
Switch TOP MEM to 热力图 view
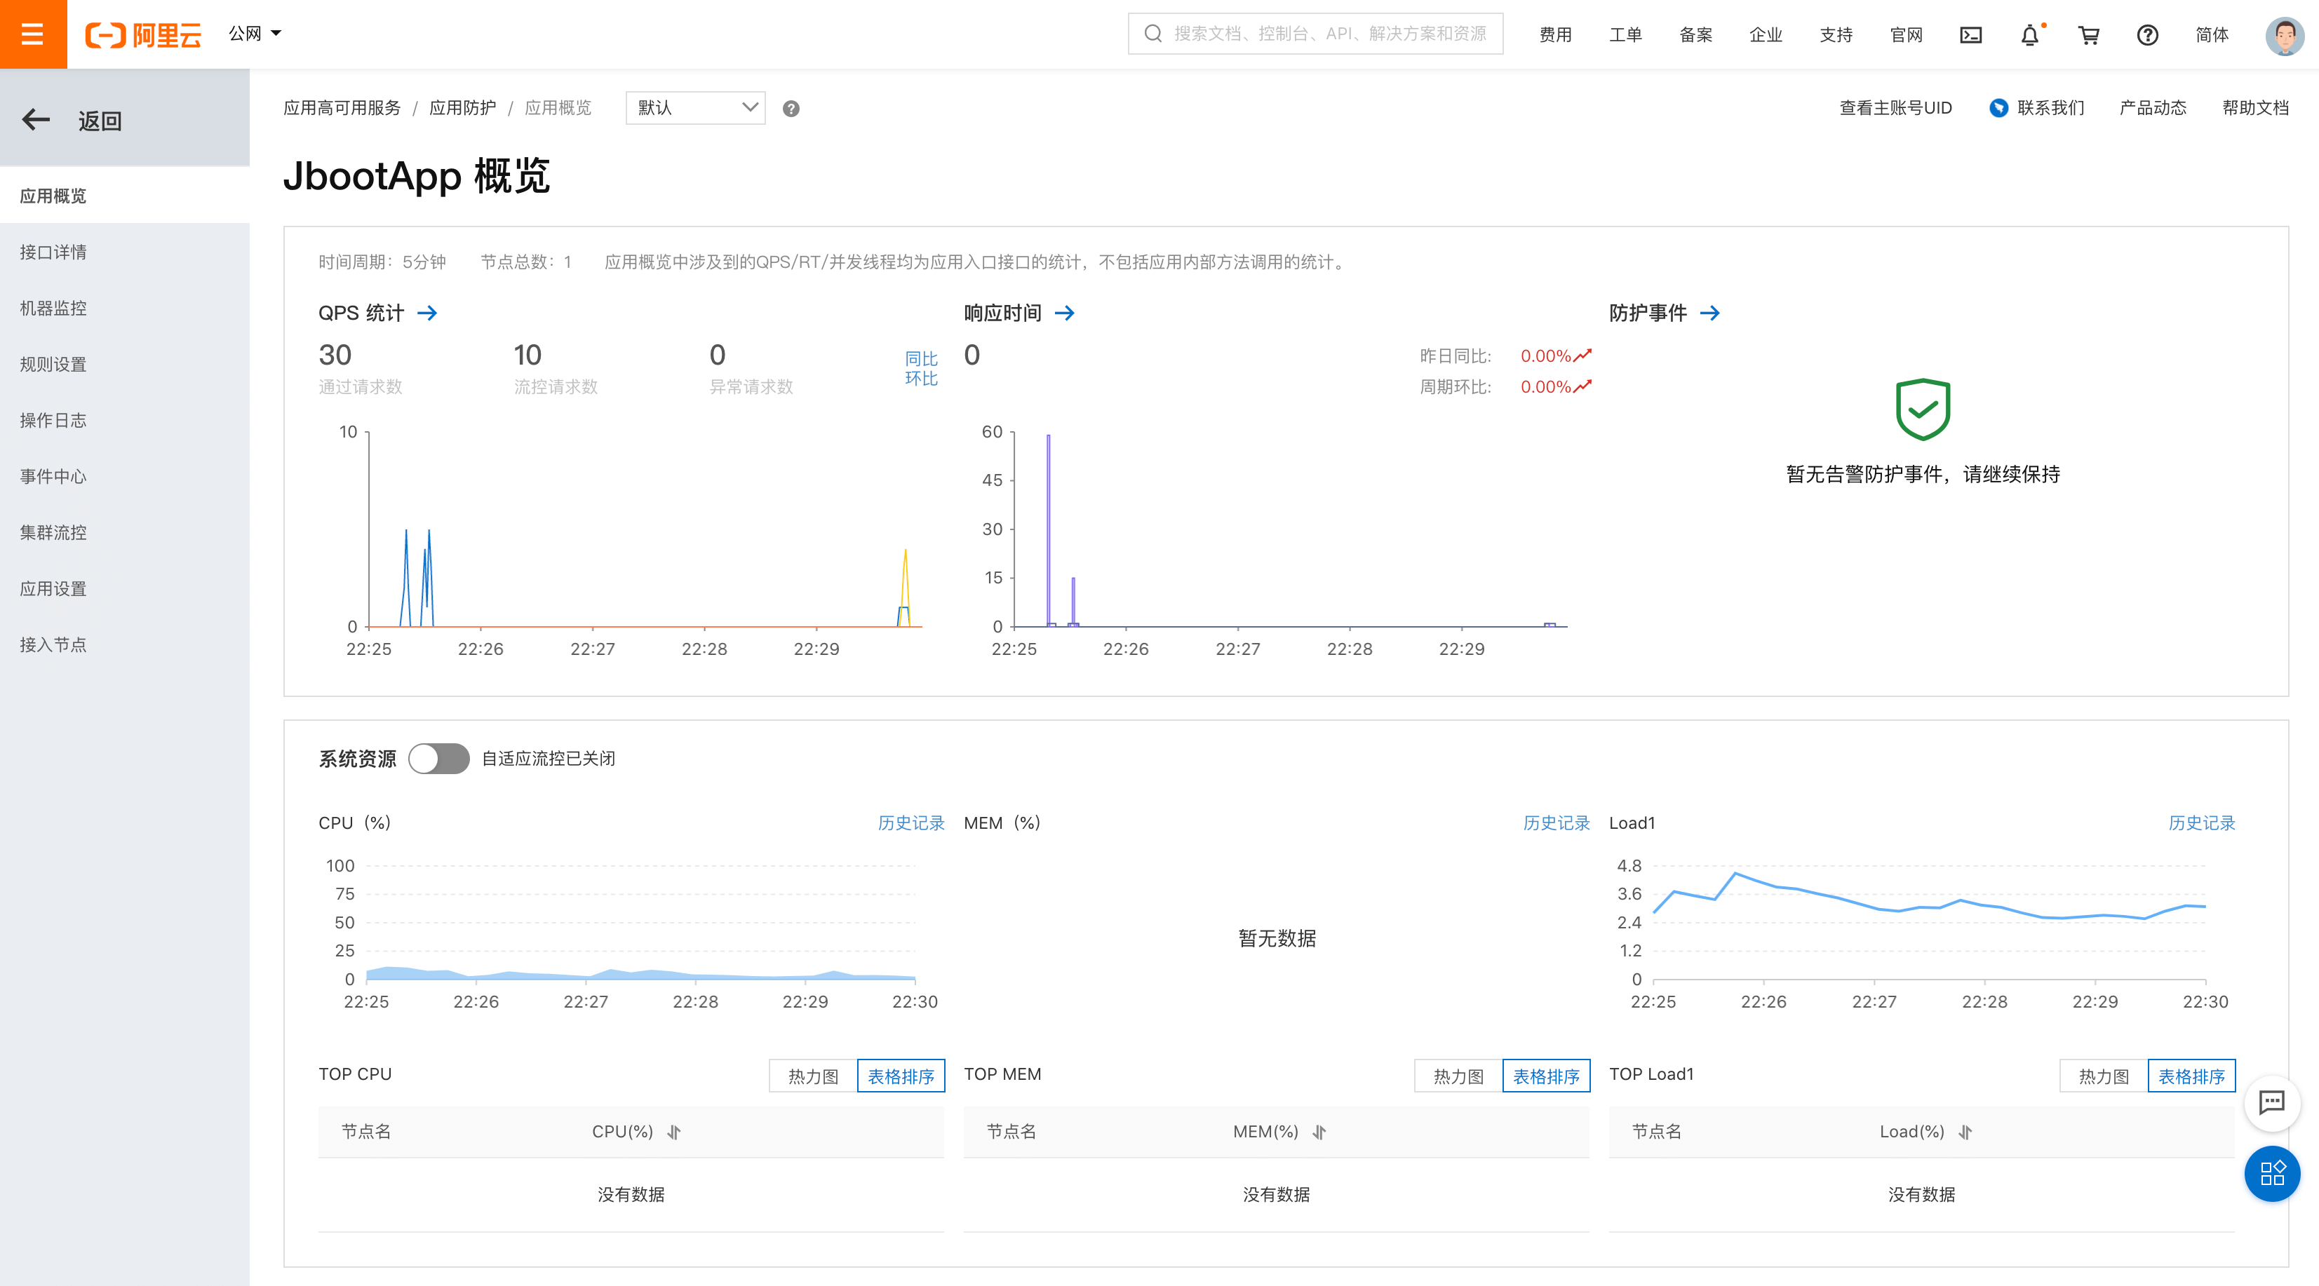(x=1458, y=1076)
